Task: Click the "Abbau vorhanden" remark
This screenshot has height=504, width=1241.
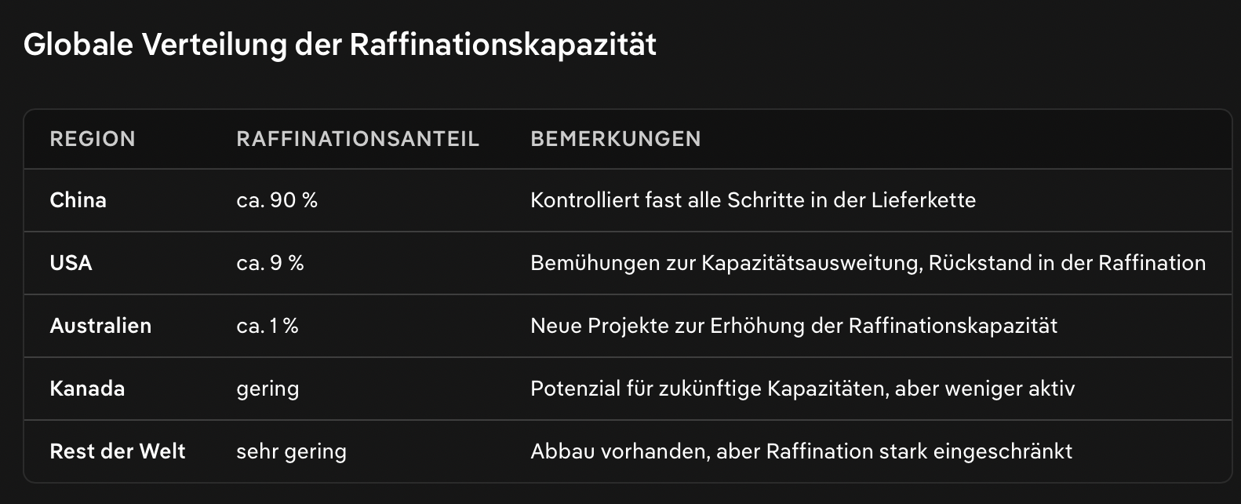Action: tap(801, 451)
